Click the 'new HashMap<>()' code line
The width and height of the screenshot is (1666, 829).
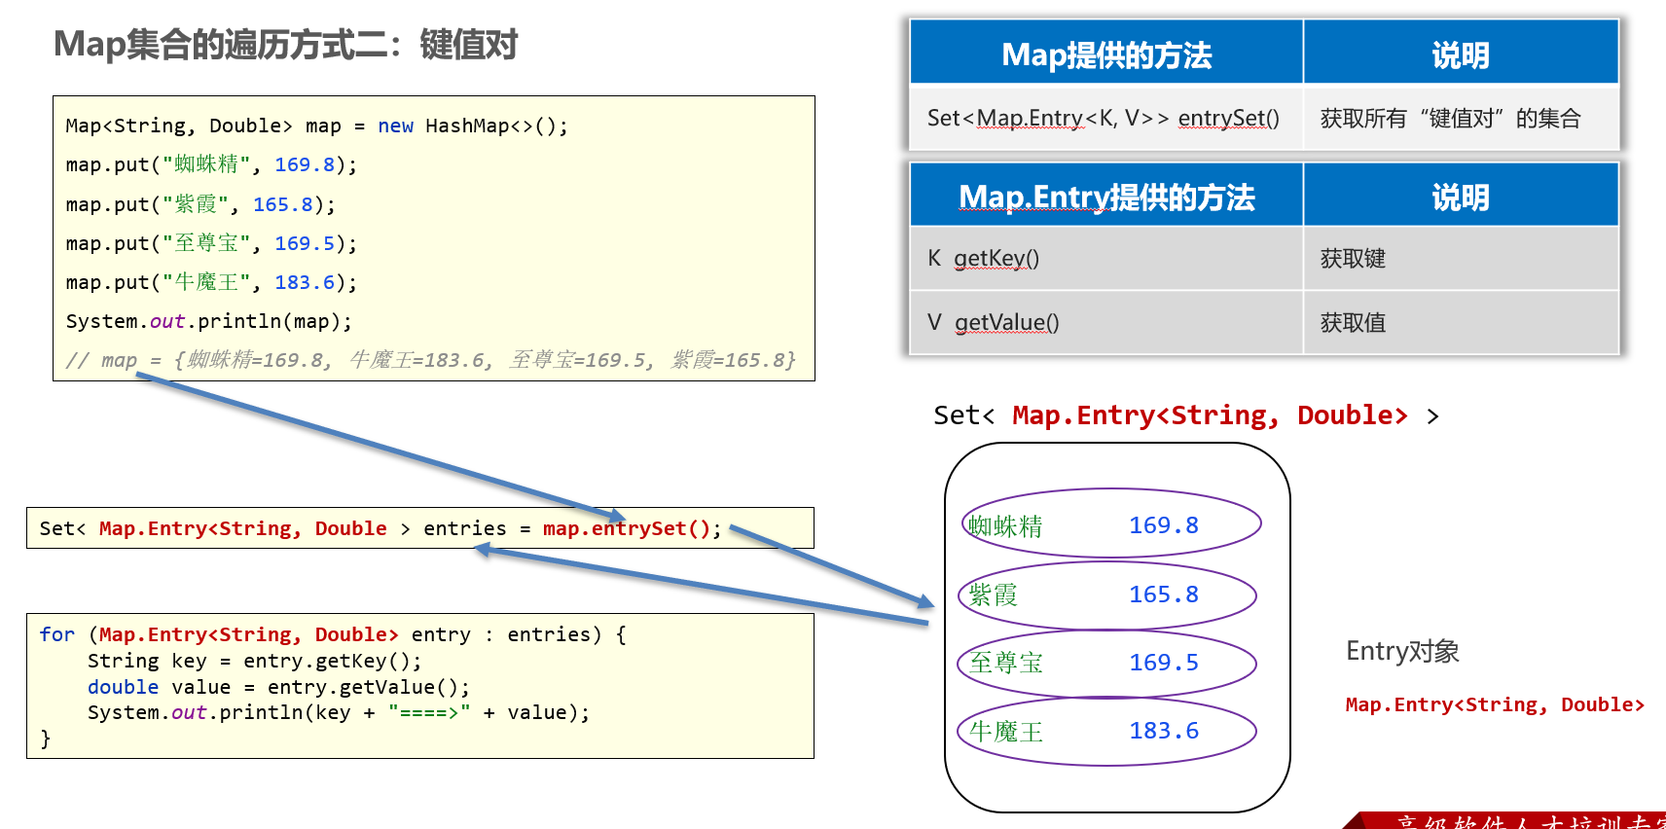click(x=317, y=126)
